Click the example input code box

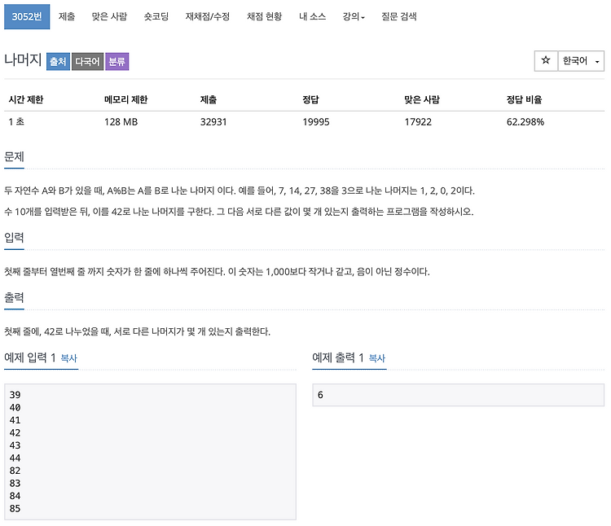(x=151, y=452)
